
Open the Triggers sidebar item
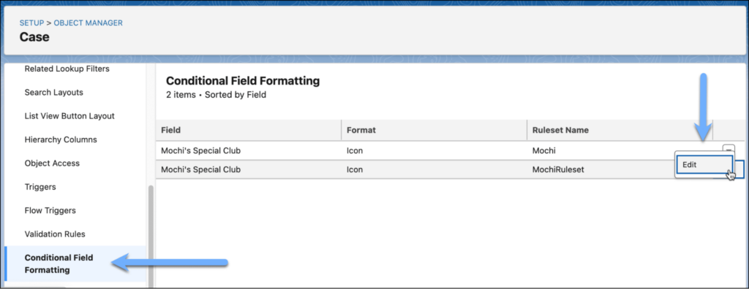pos(40,187)
